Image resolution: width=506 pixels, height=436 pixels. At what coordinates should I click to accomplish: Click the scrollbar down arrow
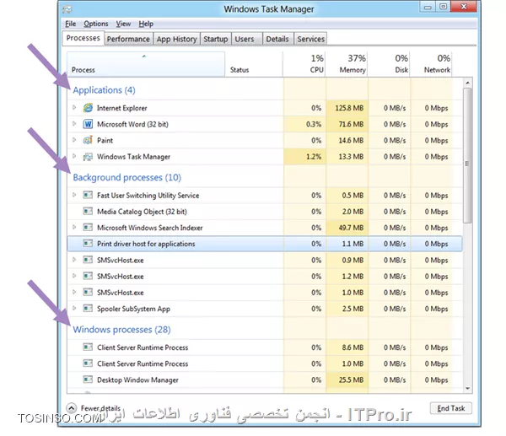point(467,389)
